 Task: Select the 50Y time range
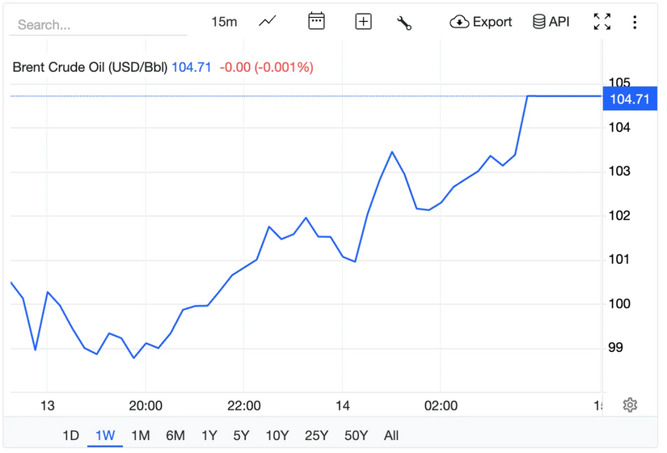(356, 435)
